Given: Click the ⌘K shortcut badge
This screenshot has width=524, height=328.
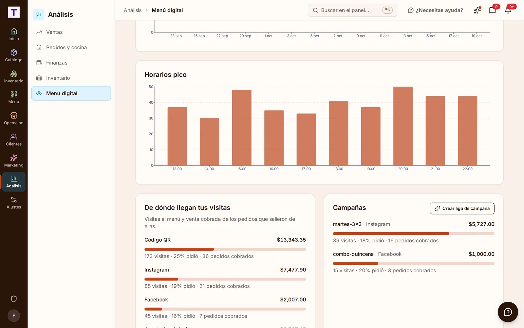Looking at the screenshot, I should [387, 10].
